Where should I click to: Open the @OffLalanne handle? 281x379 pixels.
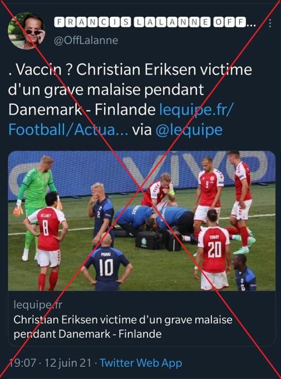click(x=86, y=41)
